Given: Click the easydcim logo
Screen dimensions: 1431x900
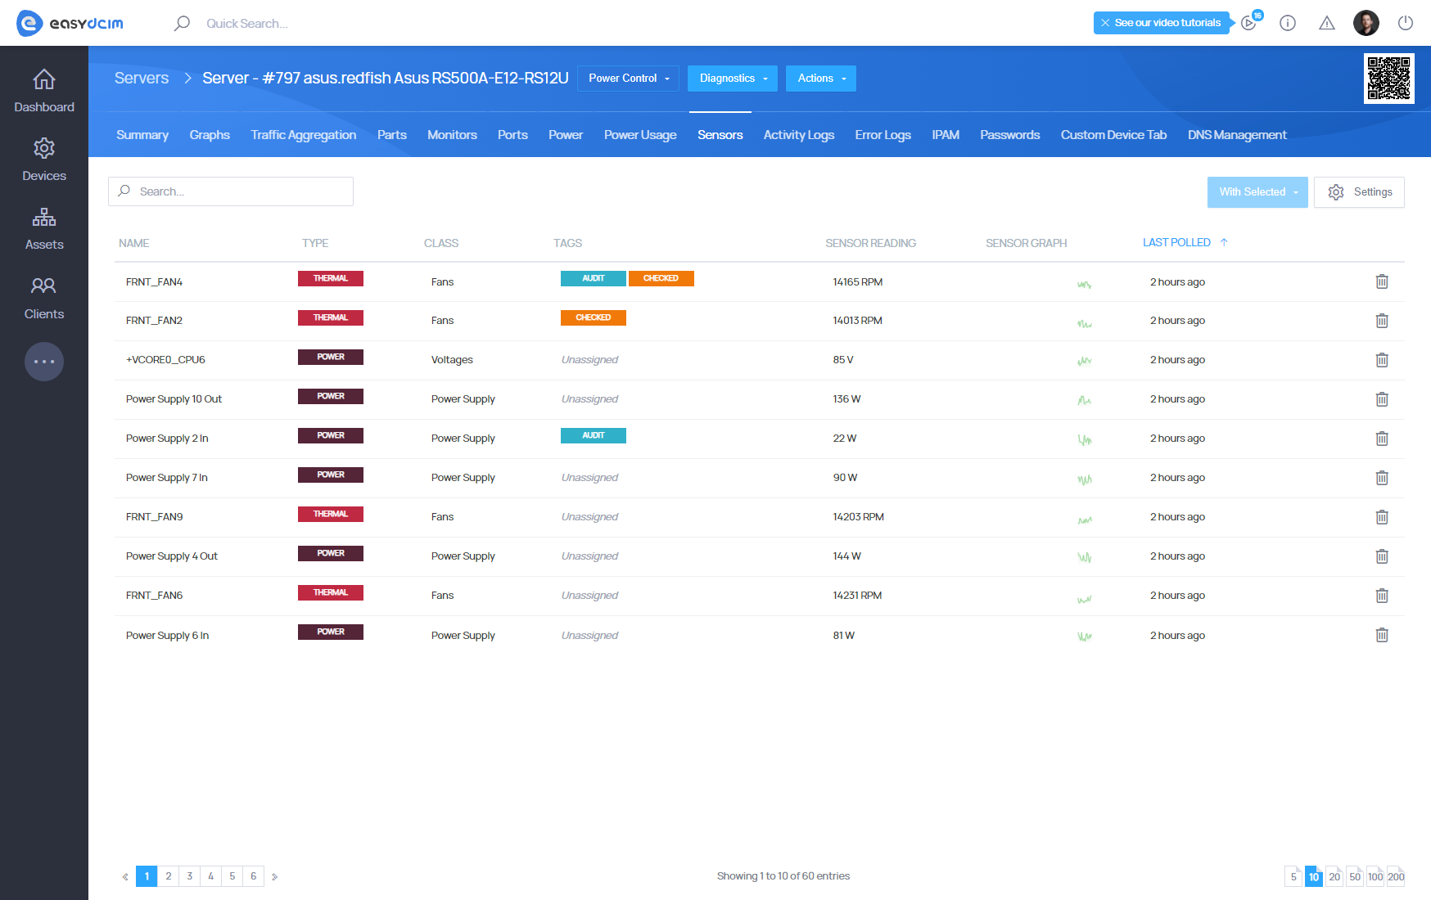Looking at the screenshot, I should 70,23.
